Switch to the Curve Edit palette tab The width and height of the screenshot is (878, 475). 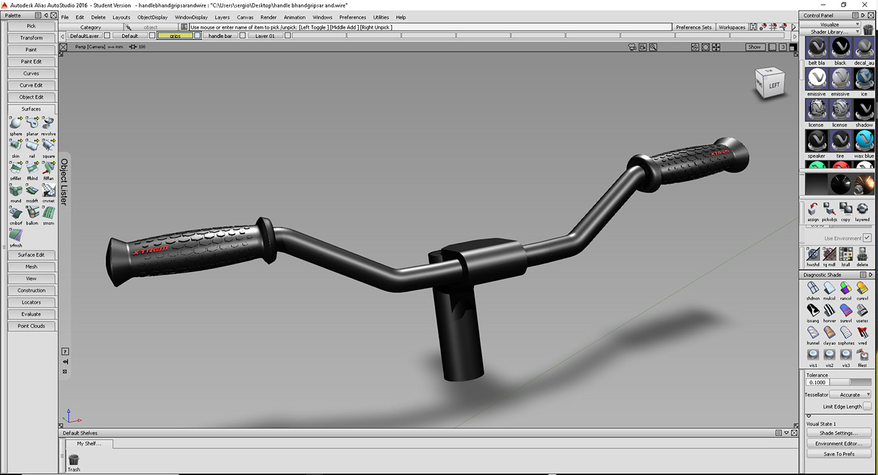tap(31, 85)
